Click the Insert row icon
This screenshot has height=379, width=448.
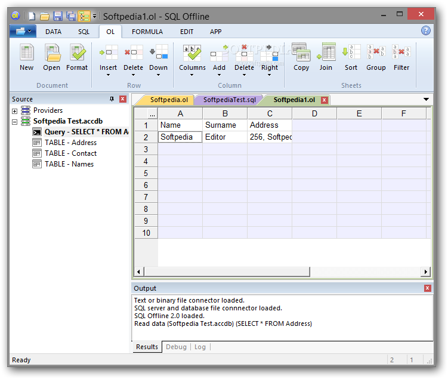pyautogui.click(x=109, y=53)
